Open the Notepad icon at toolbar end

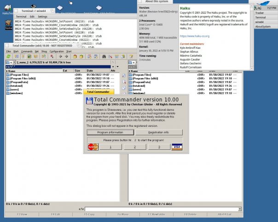[131, 57]
